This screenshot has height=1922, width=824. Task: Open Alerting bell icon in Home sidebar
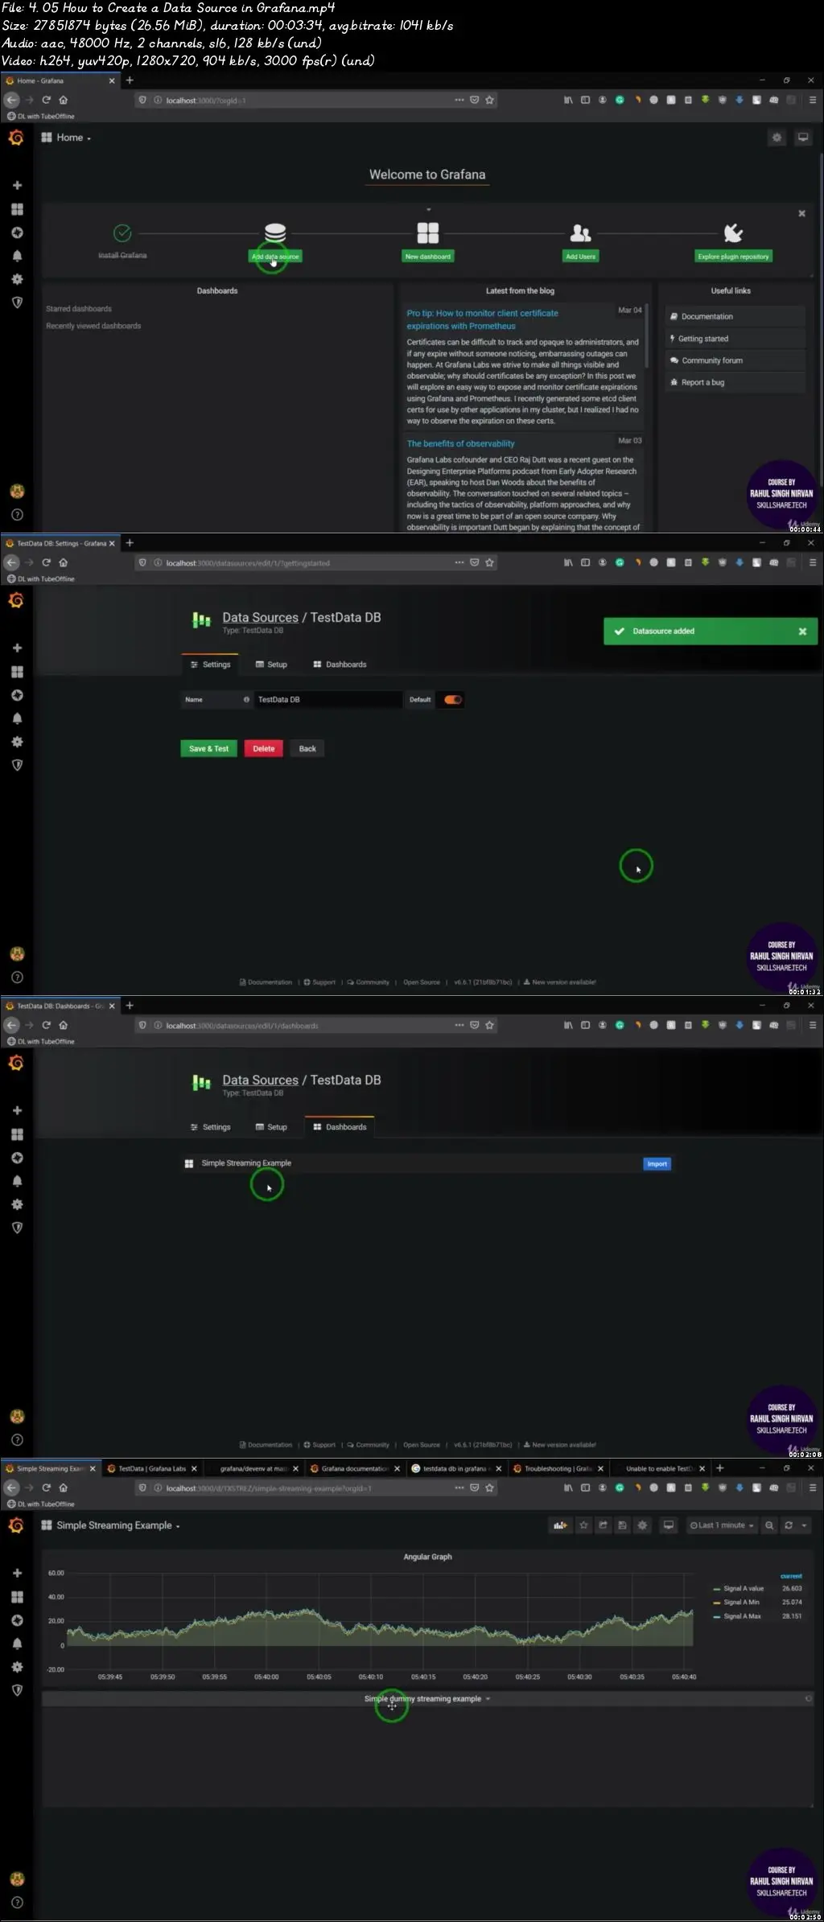tap(17, 256)
